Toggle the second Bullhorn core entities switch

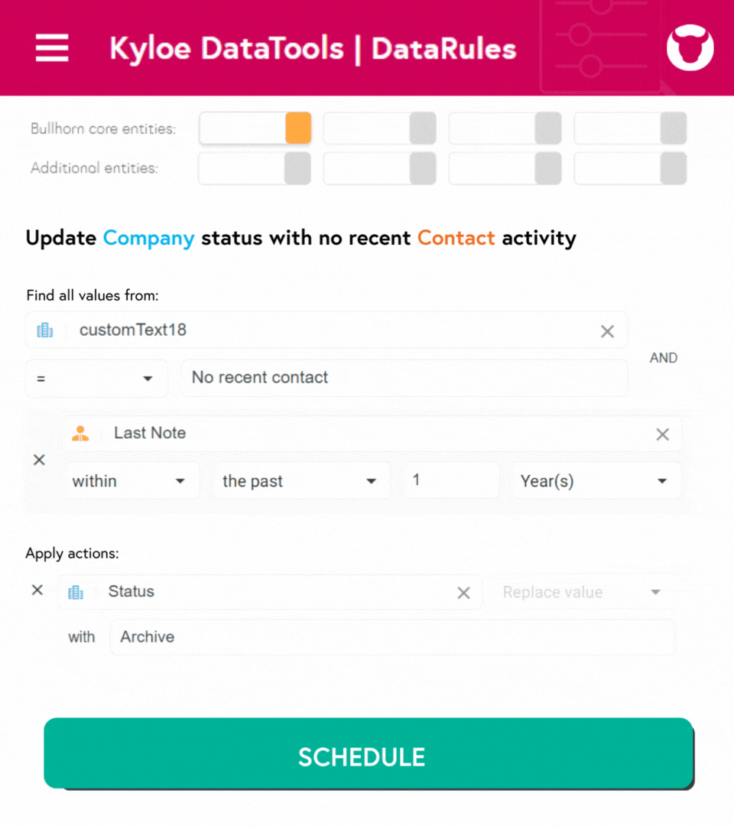380,128
